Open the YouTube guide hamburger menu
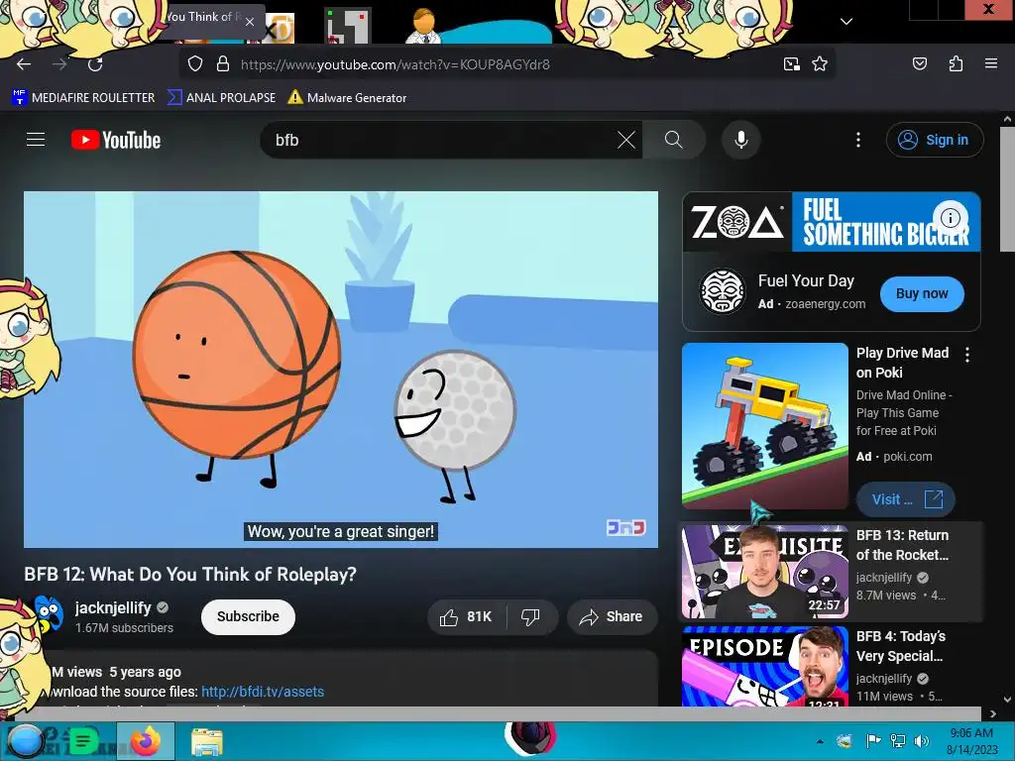The image size is (1015, 761). [36, 139]
